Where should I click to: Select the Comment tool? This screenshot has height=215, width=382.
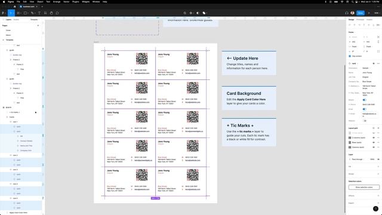(x=57, y=13)
